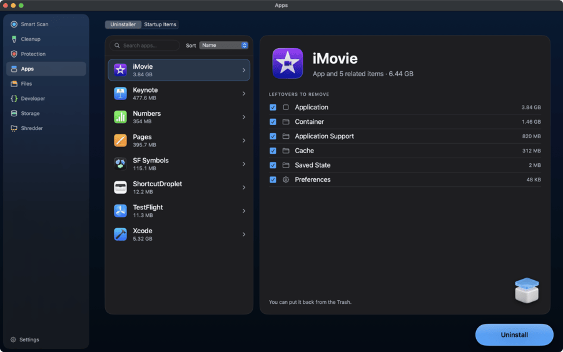Click the 1.46 GB Container size value
This screenshot has height=352, width=563.
point(531,122)
